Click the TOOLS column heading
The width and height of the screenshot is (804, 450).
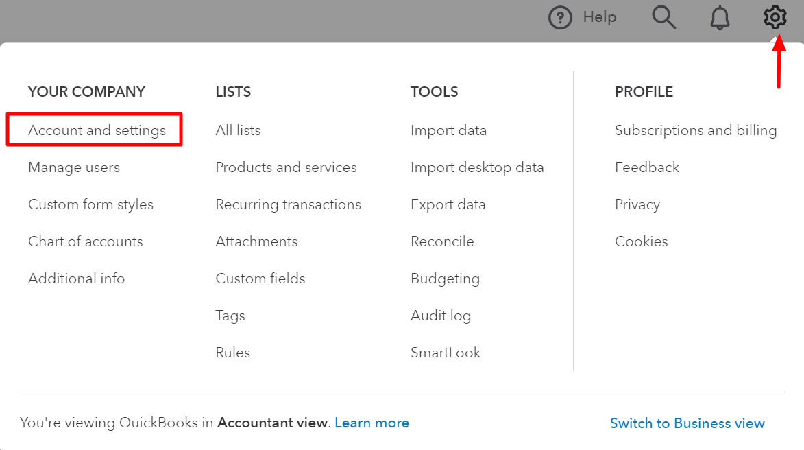[x=435, y=92]
